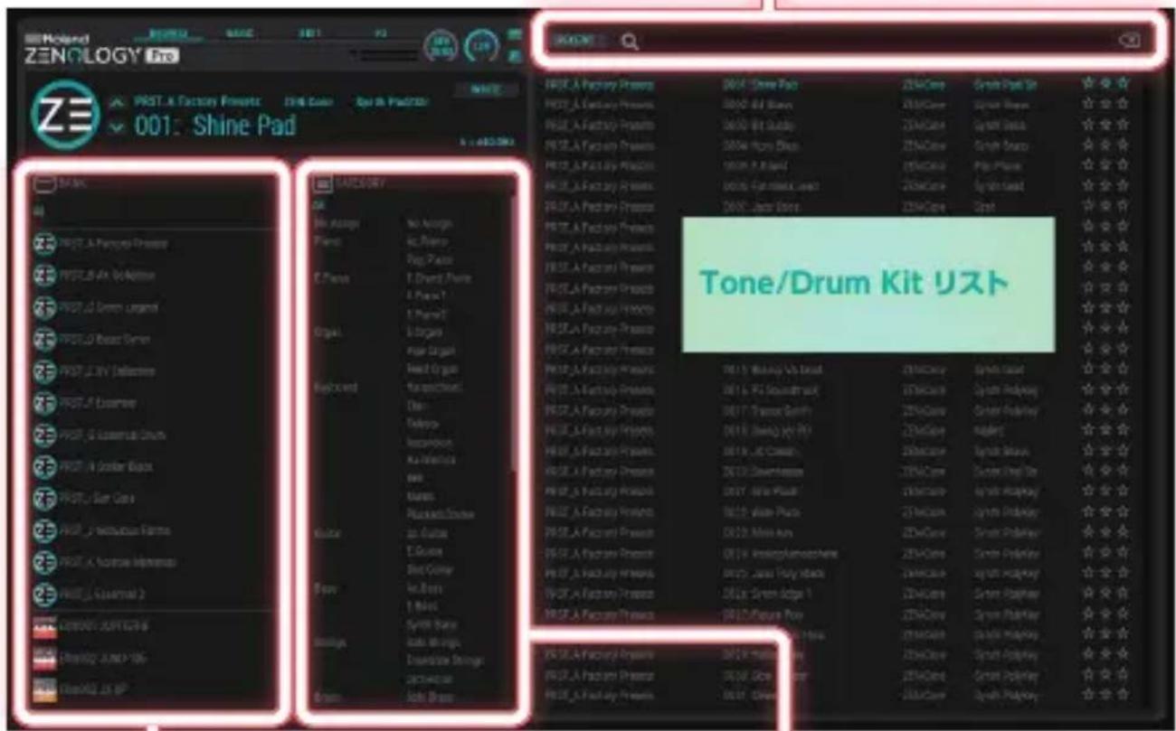
Task: Select All in the bank list
Action: point(39,211)
